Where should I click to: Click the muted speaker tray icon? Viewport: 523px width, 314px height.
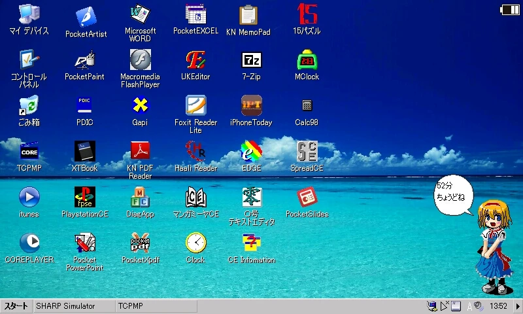click(445, 305)
